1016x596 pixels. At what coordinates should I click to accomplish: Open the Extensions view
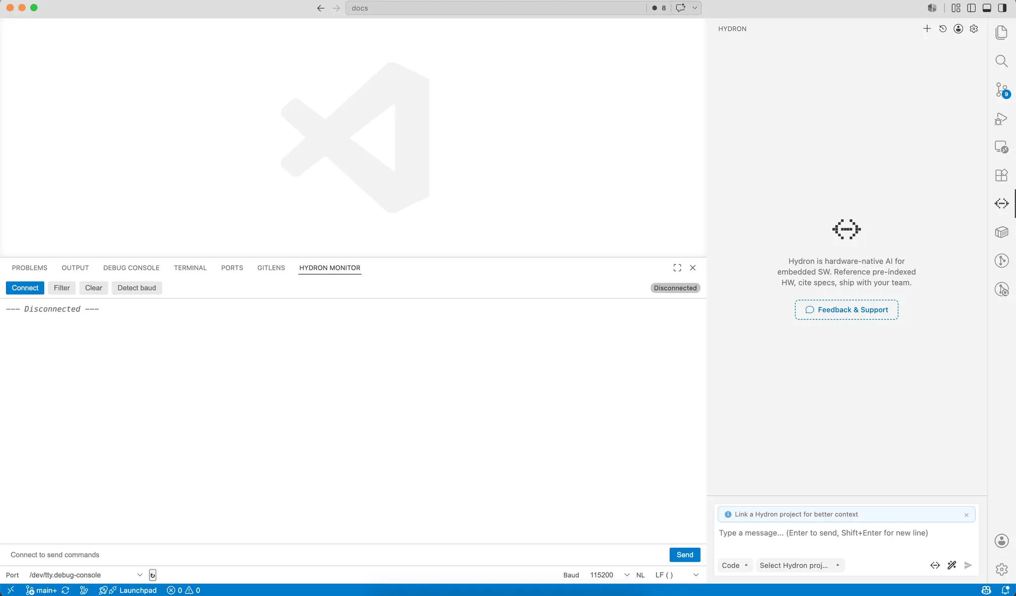tap(1002, 175)
